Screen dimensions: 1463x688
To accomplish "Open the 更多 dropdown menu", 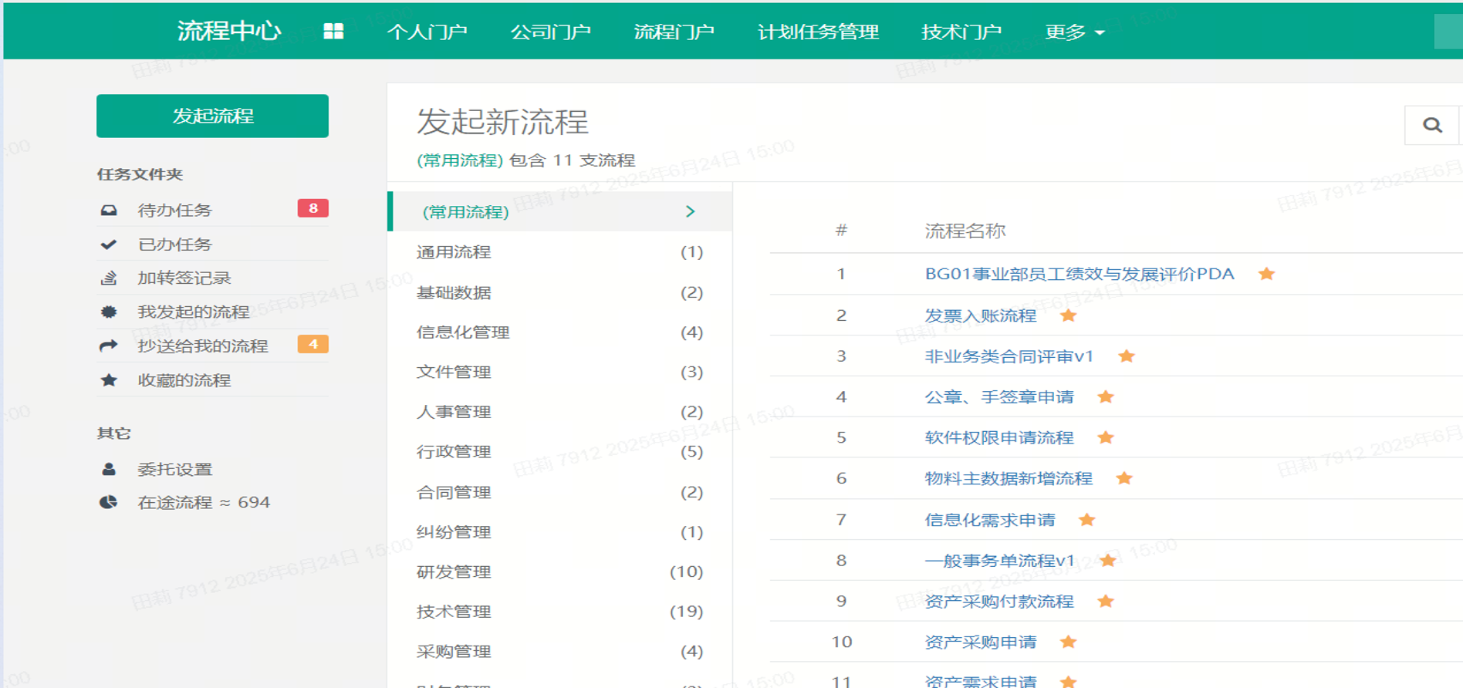I will tap(1074, 32).
